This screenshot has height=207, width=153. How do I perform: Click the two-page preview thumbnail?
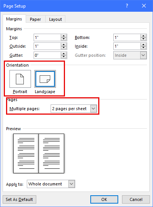[39, 153]
